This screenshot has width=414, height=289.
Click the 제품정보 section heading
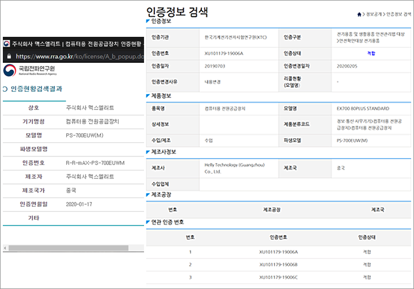pos(161,96)
